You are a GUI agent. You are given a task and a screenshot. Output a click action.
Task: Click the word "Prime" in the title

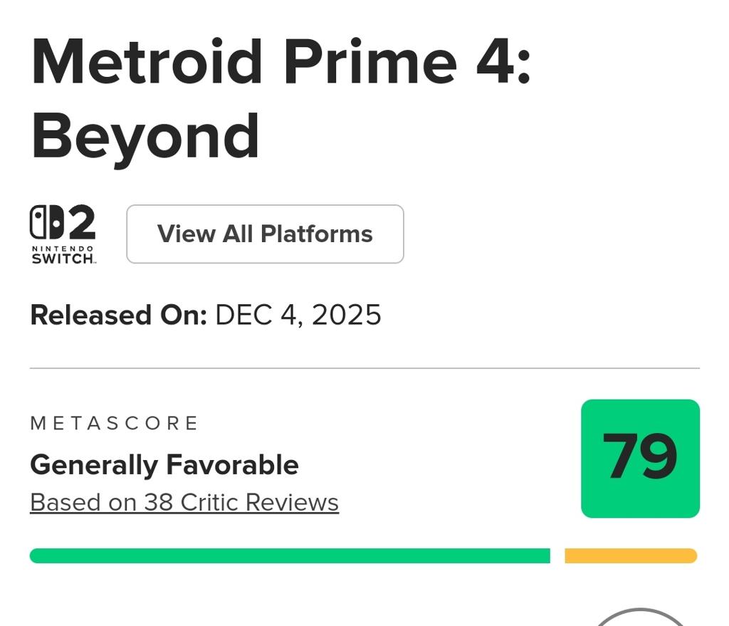click(x=370, y=63)
